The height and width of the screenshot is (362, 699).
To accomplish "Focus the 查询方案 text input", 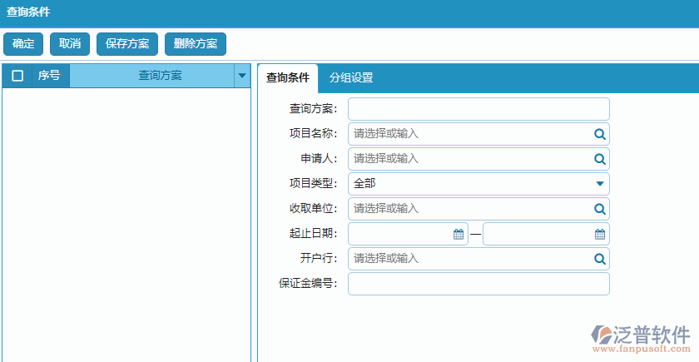I will point(478,109).
